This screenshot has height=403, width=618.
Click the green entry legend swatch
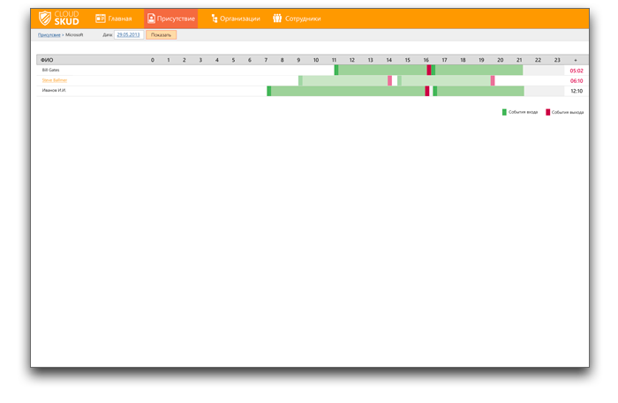coord(504,112)
